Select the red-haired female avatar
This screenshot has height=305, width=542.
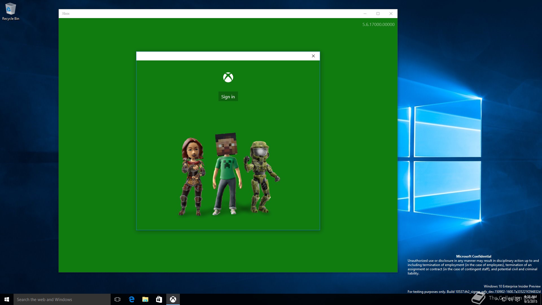click(x=193, y=177)
